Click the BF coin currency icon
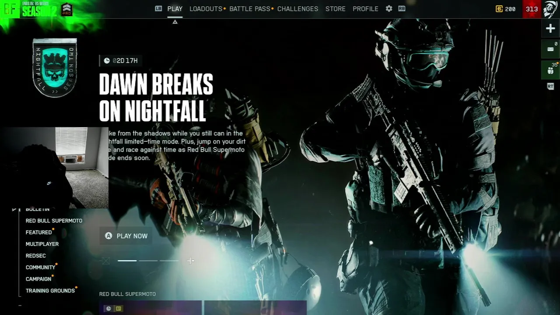560x315 pixels. tap(499, 9)
